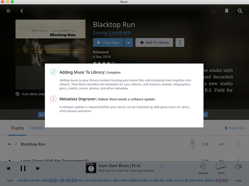249x186 pixels.
Task: Click the signal path icon beside FLAC 96kHz
Action: (x=17, y=94)
